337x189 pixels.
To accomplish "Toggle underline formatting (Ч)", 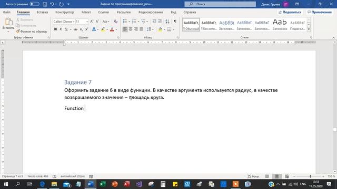I will click(x=66, y=29).
